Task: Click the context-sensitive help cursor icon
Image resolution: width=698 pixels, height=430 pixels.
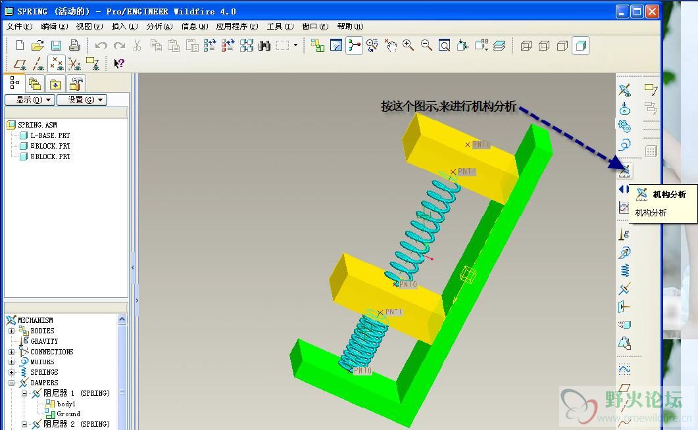Action: coord(118,64)
